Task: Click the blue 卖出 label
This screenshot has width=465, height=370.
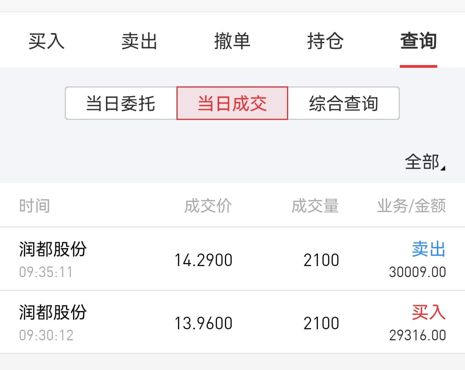Action: 428,250
